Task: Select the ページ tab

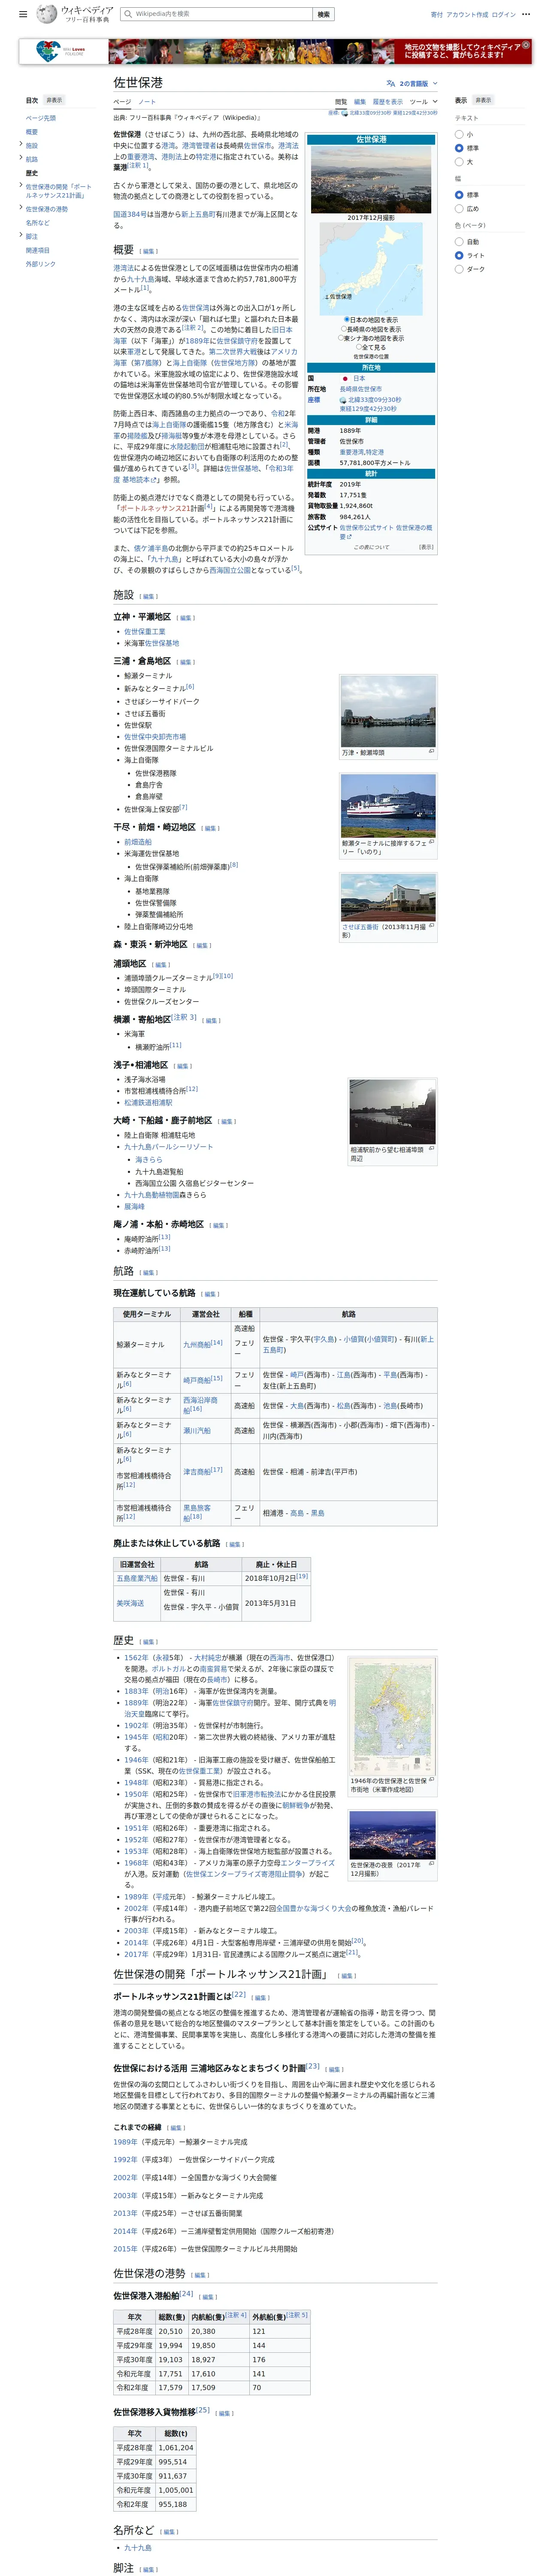Action: coord(122,102)
